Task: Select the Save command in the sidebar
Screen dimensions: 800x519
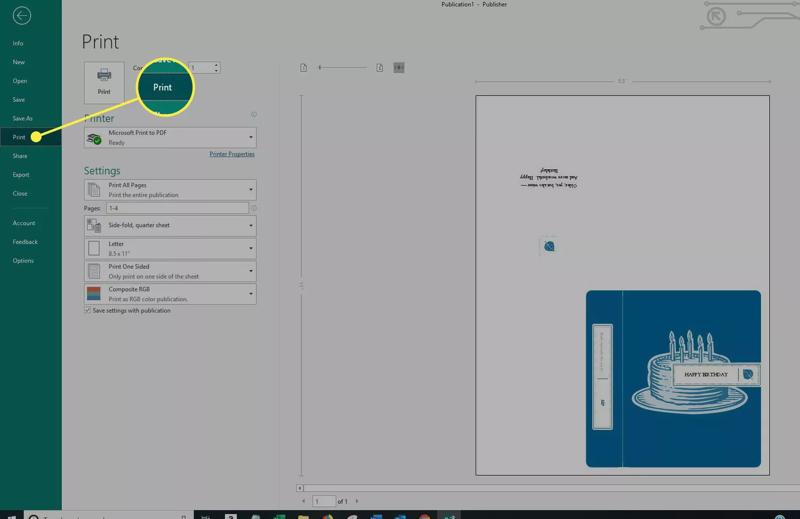Action: click(19, 100)
